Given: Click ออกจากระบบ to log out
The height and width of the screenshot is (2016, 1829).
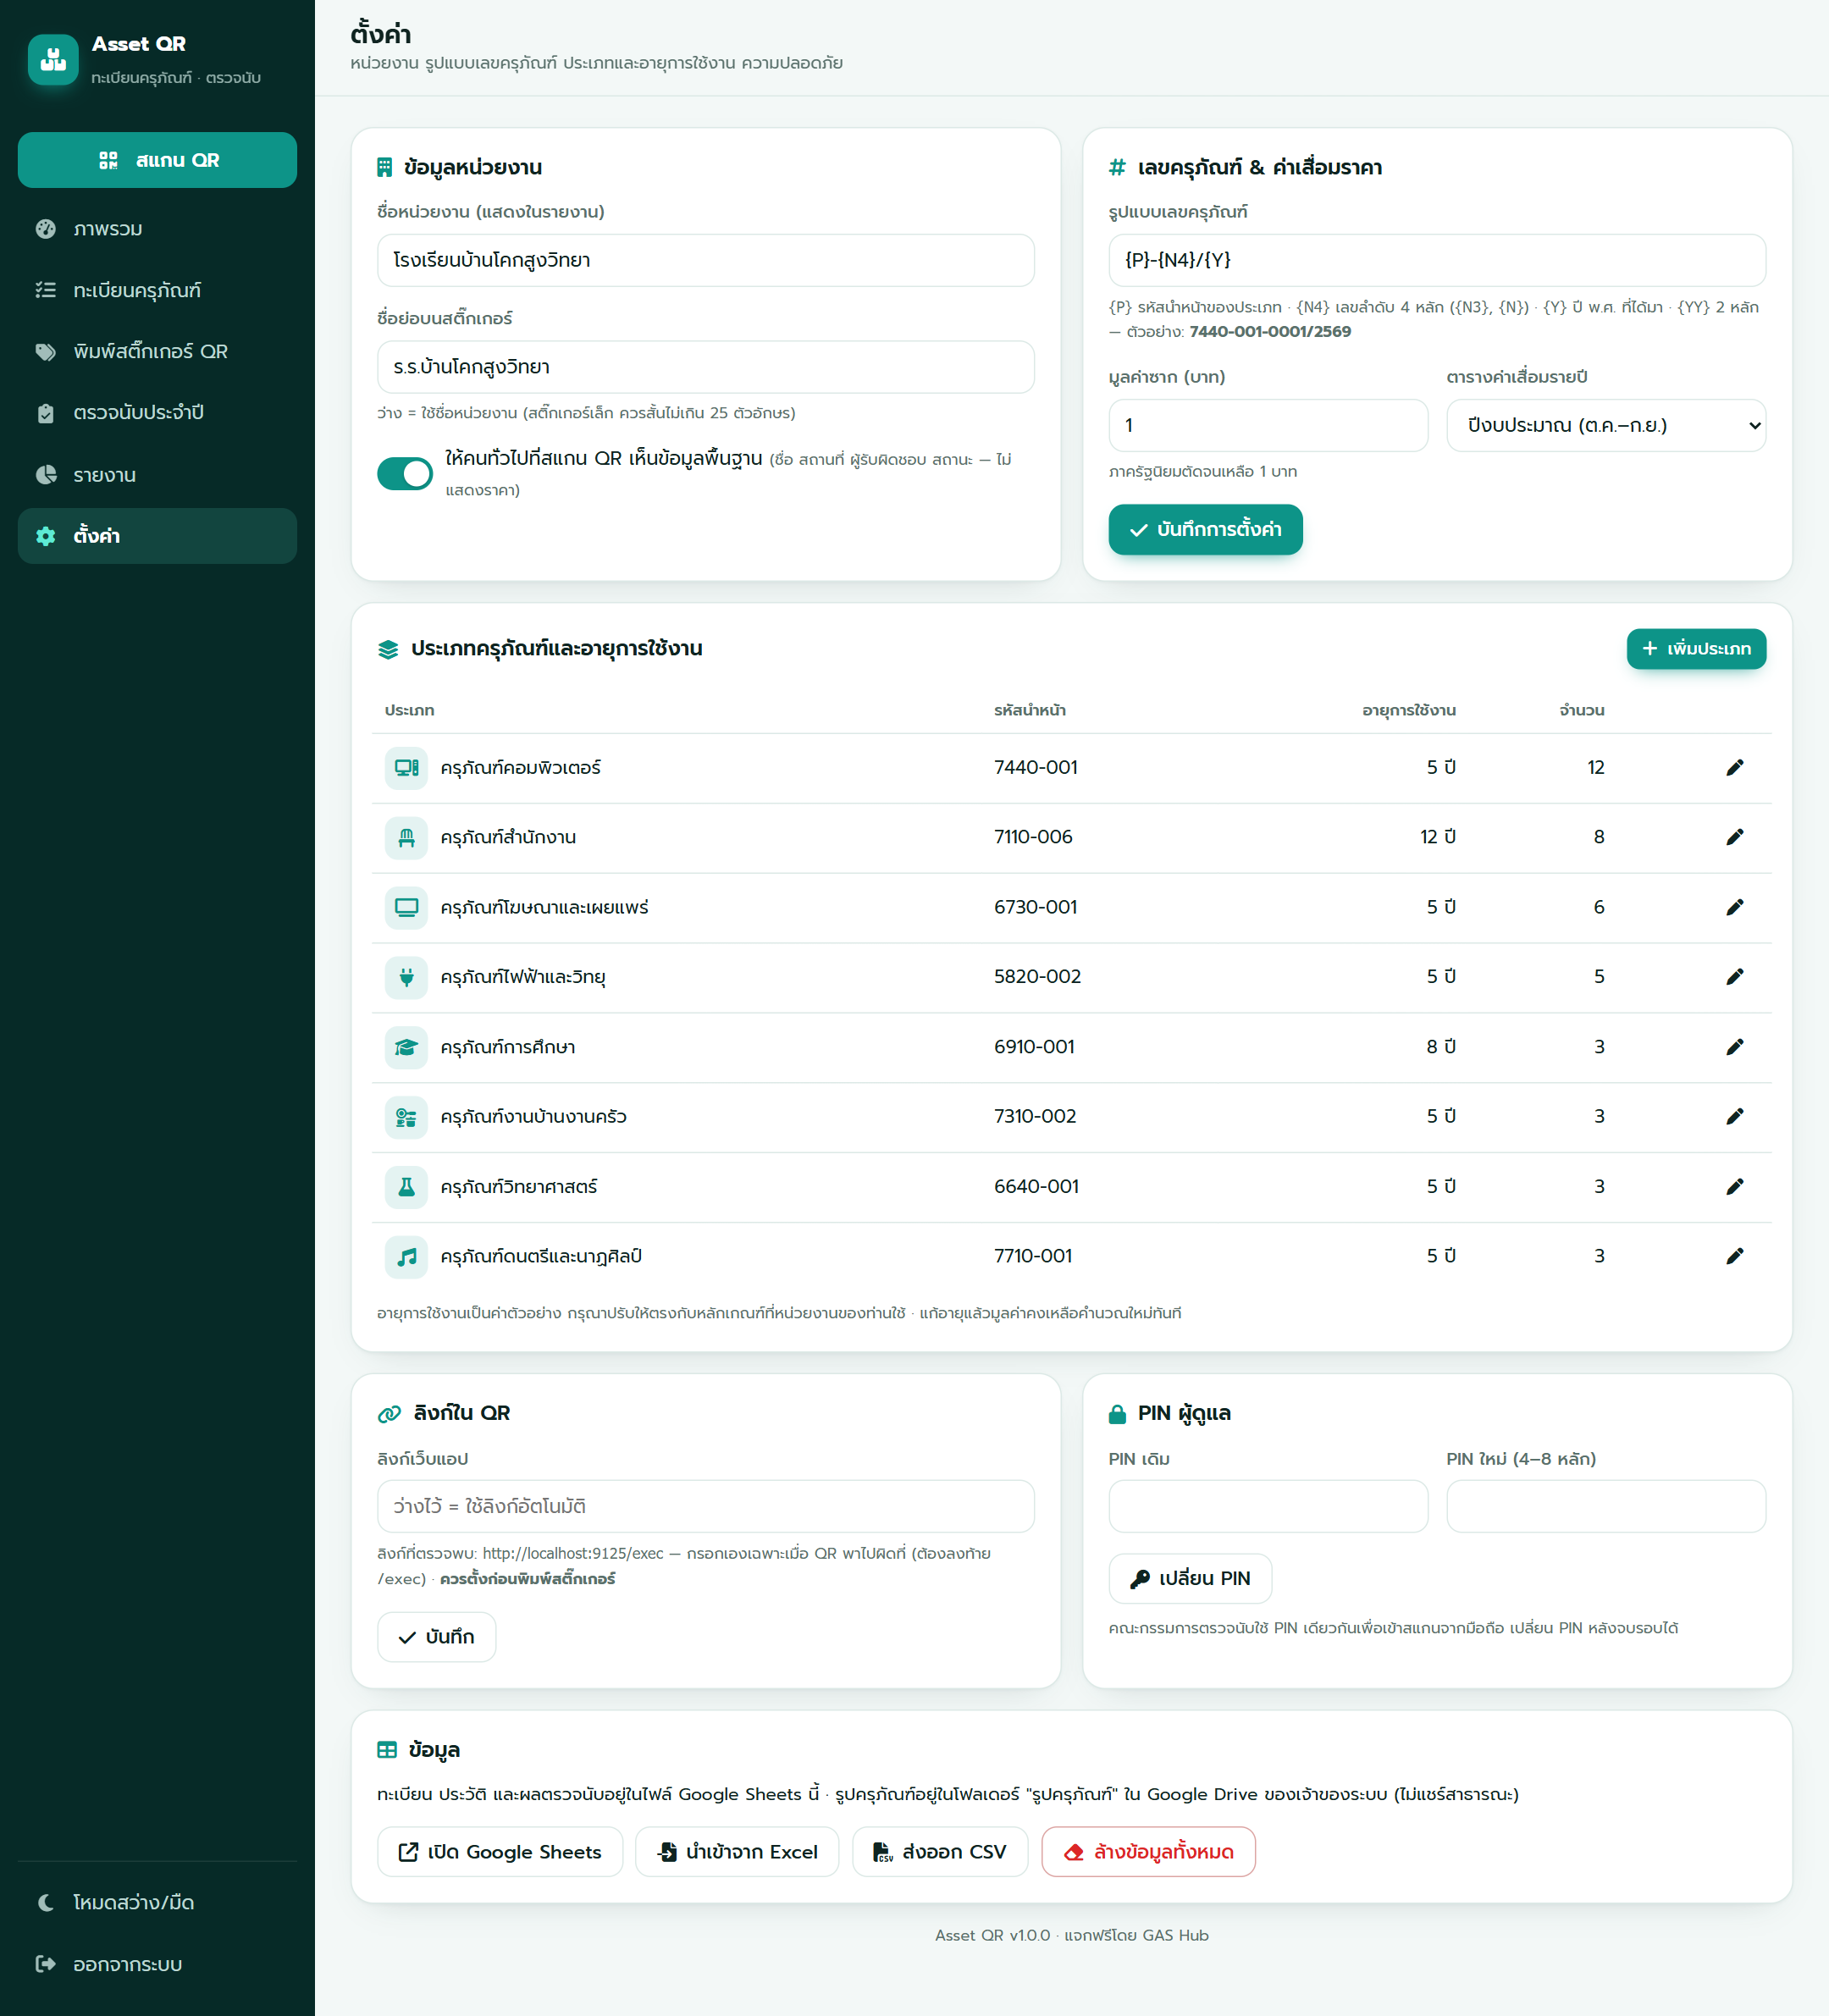Looking at the screenshot, I should coord(157,1964).
